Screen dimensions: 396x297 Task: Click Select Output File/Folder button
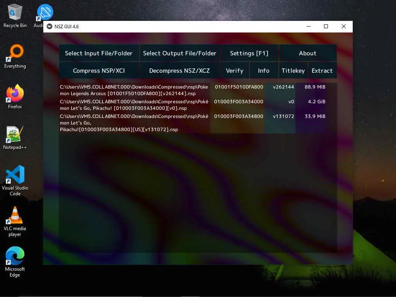coord(179,53)
